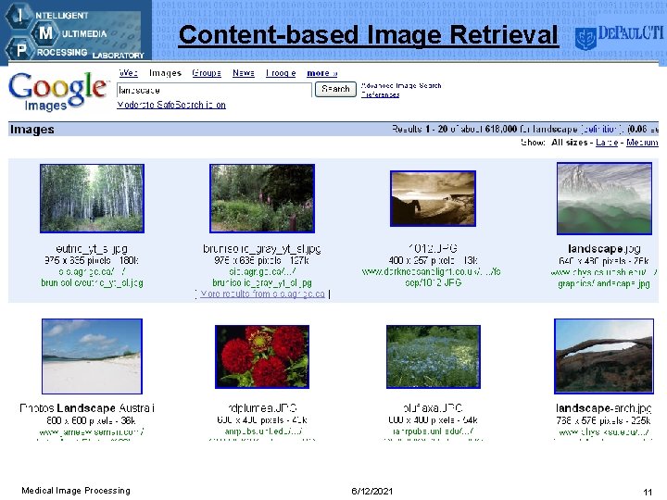Viewport: 667px width, 500px height.
Task: Click the blufaxa.JPG file name
Action: pos(433,408)
